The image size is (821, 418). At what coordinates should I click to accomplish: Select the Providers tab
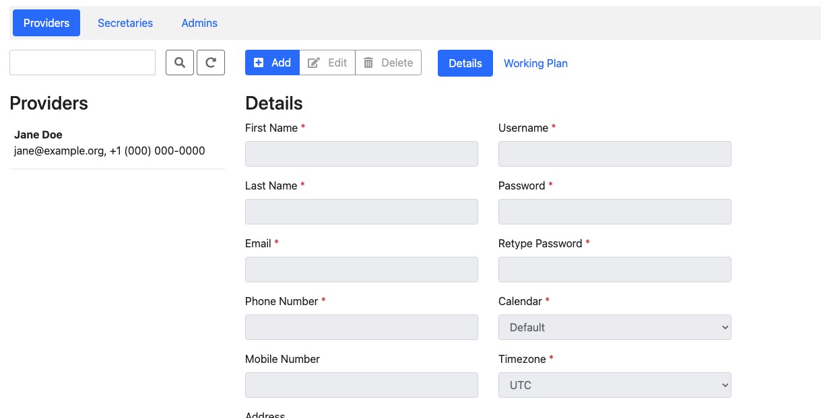[46, 22]
